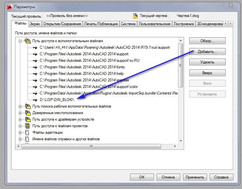Click the Обзор... button

(x=207, y=41)
